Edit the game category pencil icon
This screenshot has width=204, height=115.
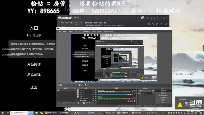point(101,26)
